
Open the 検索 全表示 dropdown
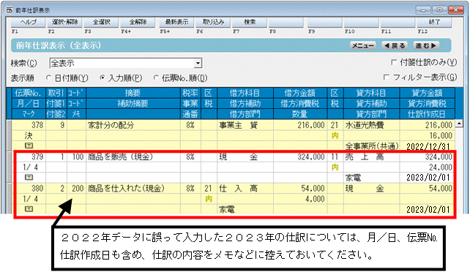(x=198, y=63)
